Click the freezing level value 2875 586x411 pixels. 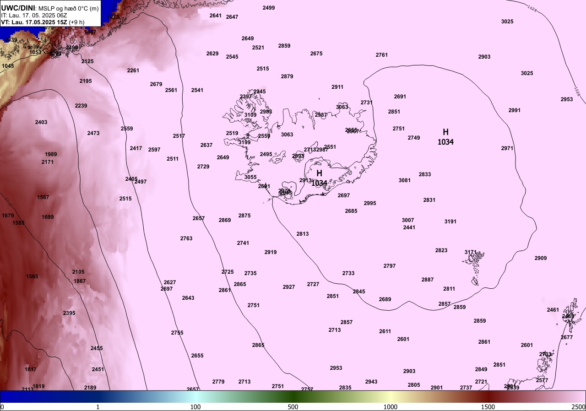click(244, 216)
